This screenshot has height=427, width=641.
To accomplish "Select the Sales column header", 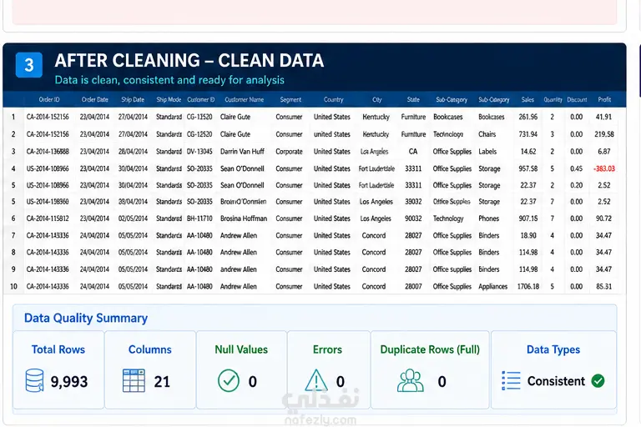I will coord(527,99).
